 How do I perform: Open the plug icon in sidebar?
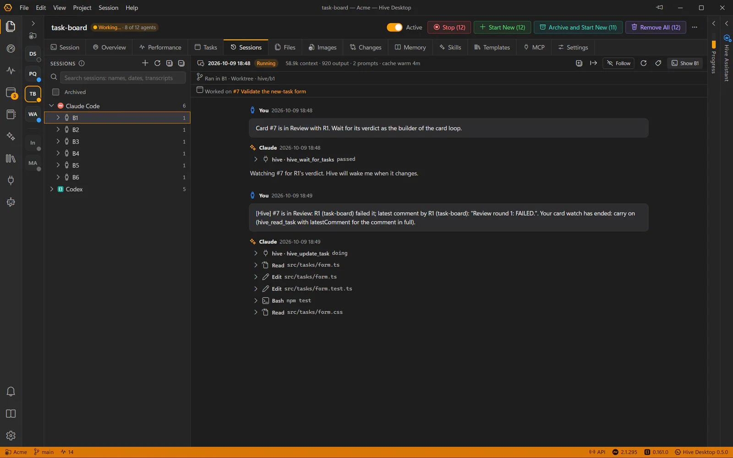coord(11,180)
